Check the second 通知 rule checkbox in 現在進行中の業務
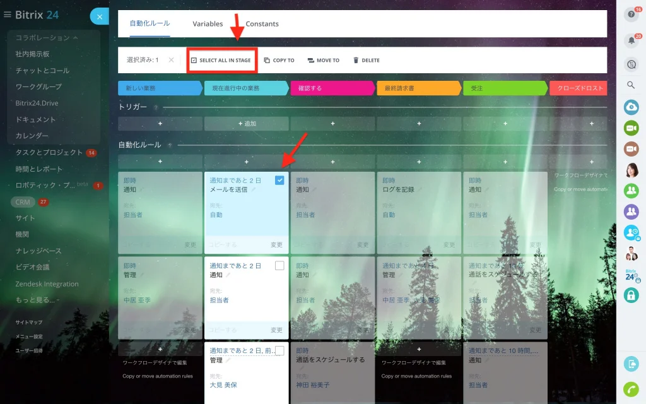 (279, 266)
